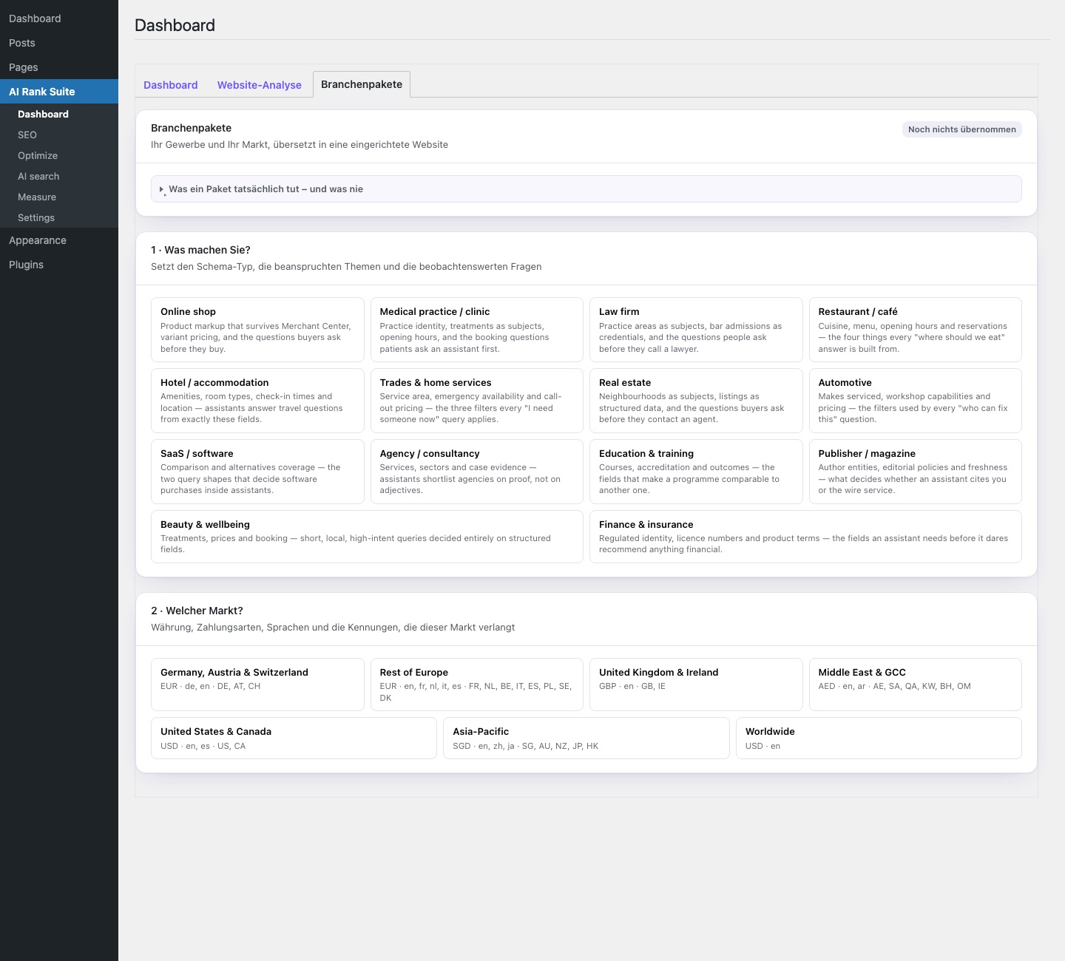Go to SEO submenu item

(x=59, y=135)
